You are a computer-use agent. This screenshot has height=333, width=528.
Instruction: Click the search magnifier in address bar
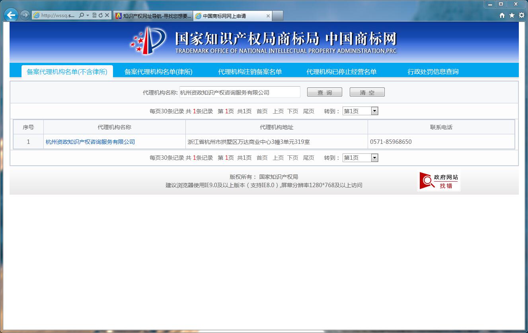click(x=82, y=15)
